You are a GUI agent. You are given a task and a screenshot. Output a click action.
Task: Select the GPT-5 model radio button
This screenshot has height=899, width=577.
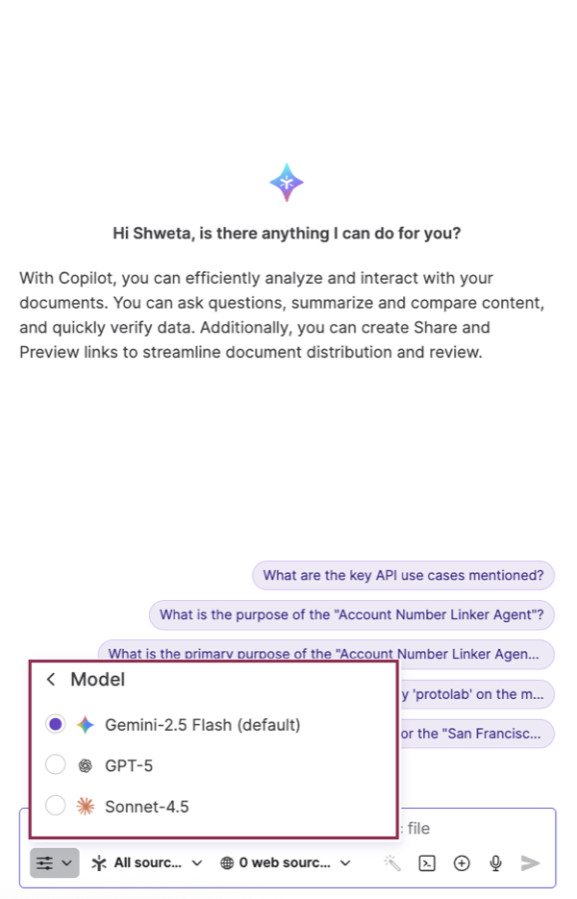55,765
